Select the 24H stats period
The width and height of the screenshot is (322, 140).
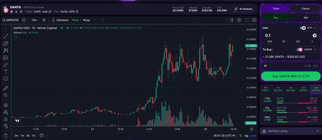(316, 89)
